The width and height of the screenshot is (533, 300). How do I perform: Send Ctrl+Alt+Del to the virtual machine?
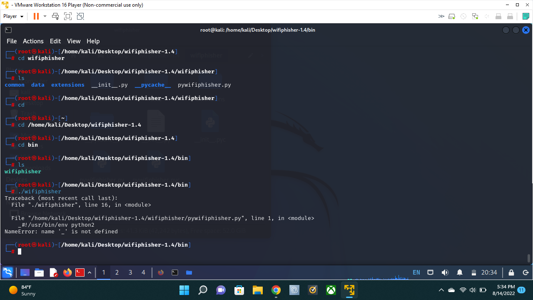pos(55,16)
